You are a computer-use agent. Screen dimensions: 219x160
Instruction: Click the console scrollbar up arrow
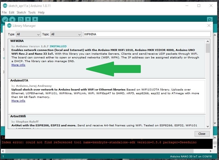215,138
